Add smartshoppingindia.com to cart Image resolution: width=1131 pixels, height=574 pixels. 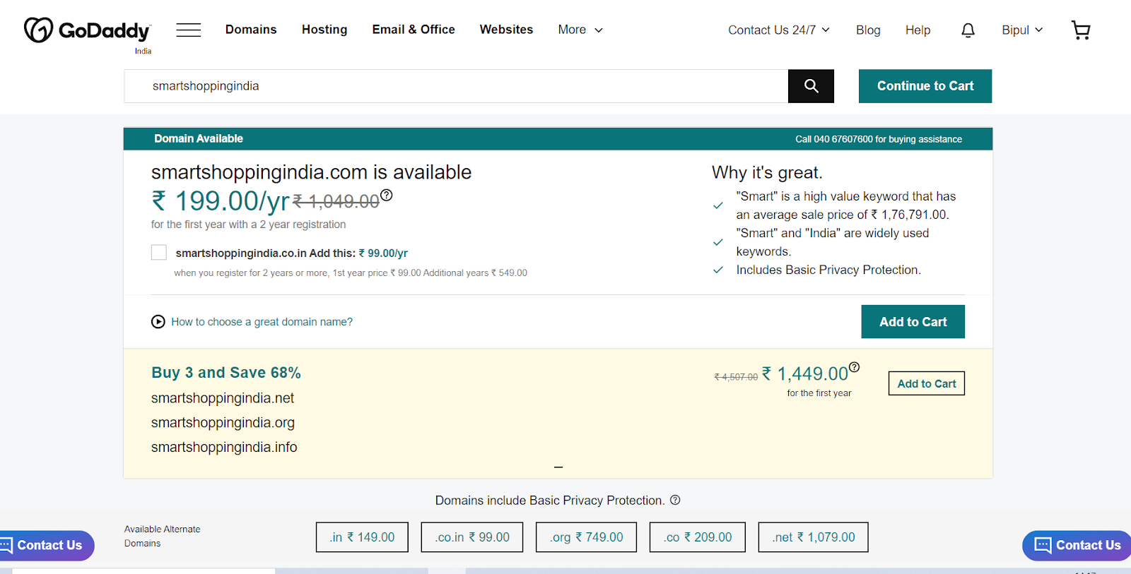click(x=913, y=322)
